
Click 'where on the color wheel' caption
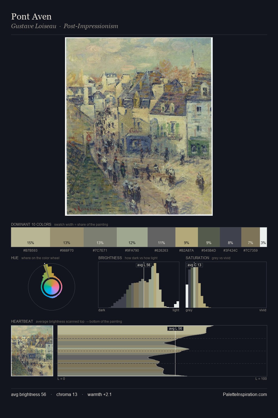pyautogui.click(x=40, y=258)
